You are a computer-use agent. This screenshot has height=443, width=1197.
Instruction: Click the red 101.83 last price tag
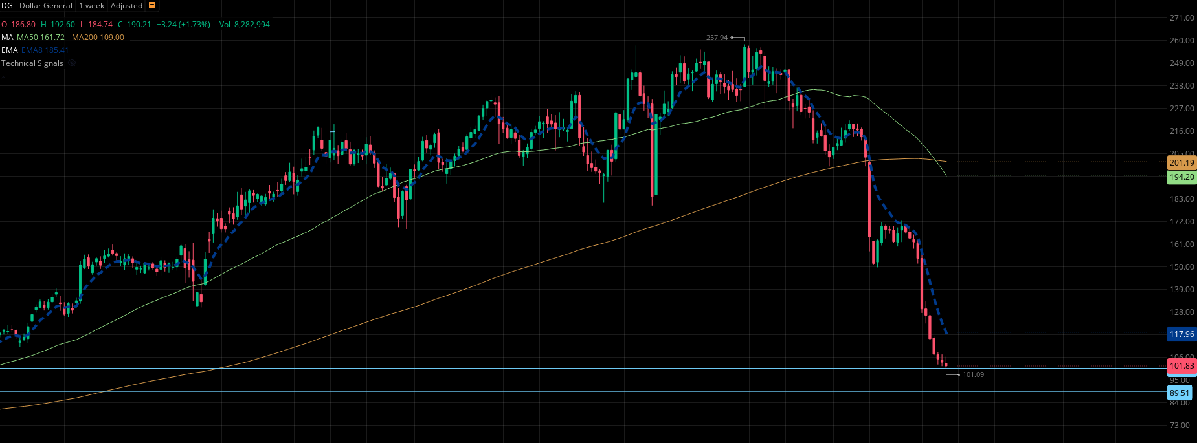pos(1181,366)
